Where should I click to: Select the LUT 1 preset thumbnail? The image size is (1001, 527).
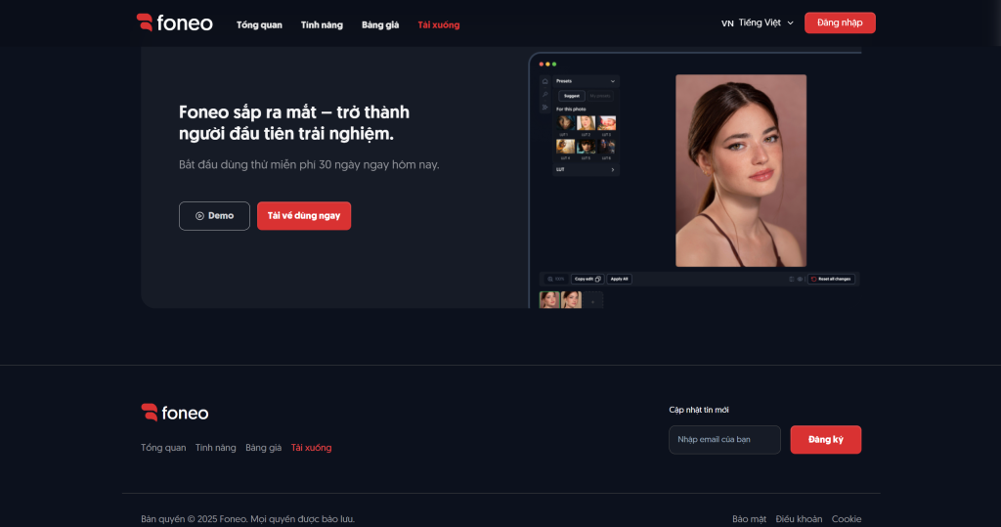coord(565,123)
